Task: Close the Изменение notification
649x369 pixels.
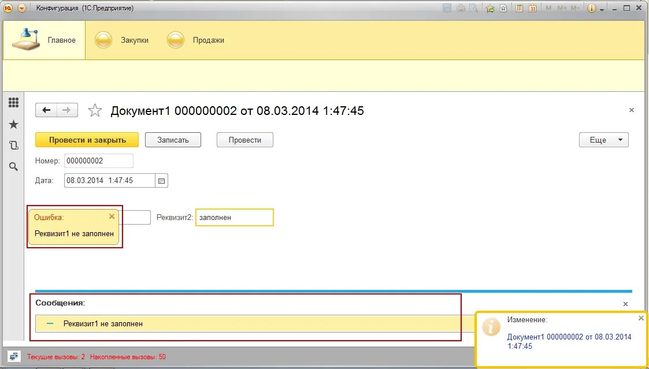Action: pos(641,318)
